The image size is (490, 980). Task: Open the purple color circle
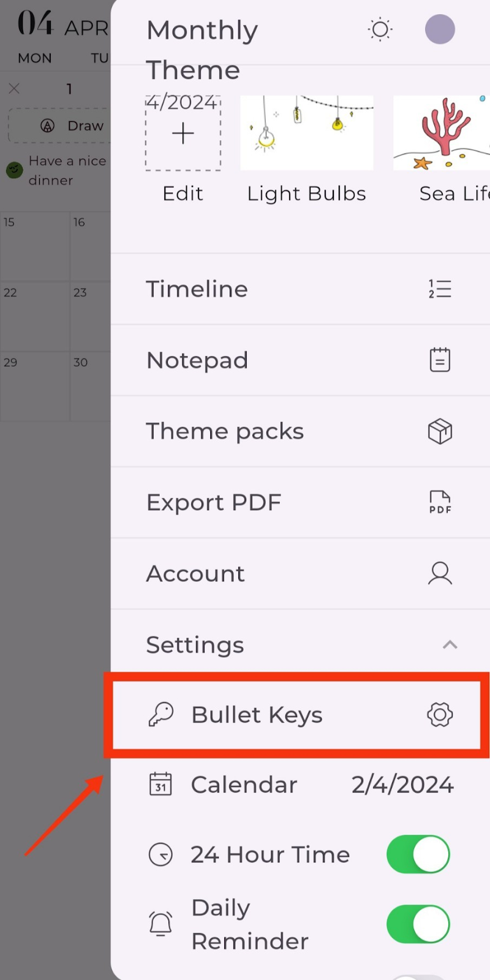pos(440,29)
